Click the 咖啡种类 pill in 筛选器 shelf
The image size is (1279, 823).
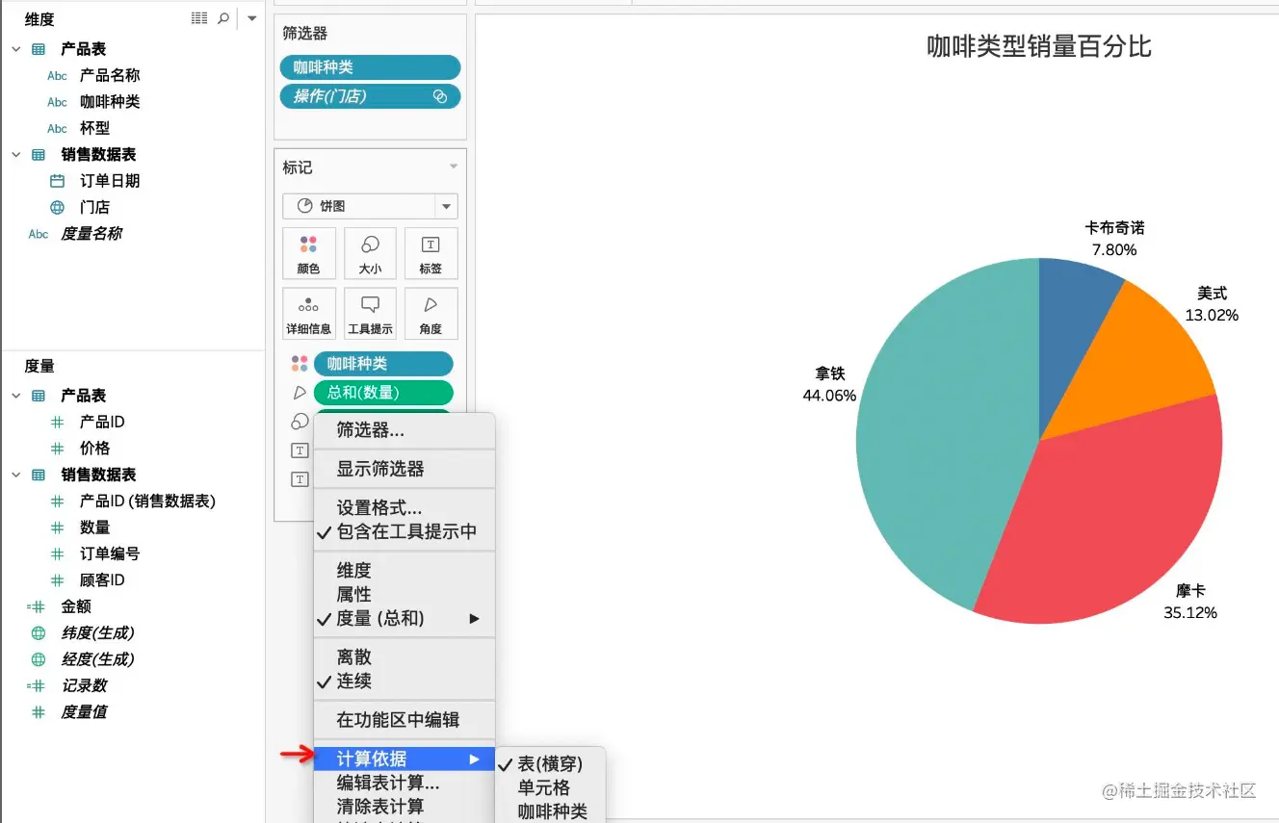pos(370,67)
